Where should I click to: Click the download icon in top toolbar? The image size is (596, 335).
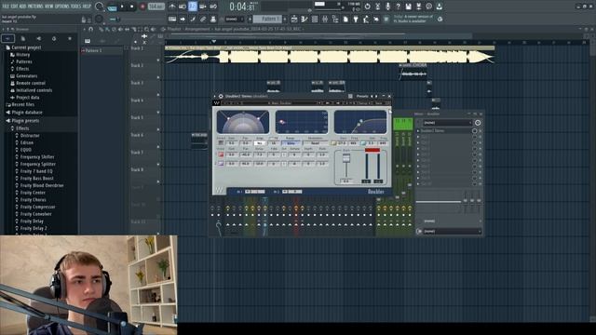click(x=439, y=7)
